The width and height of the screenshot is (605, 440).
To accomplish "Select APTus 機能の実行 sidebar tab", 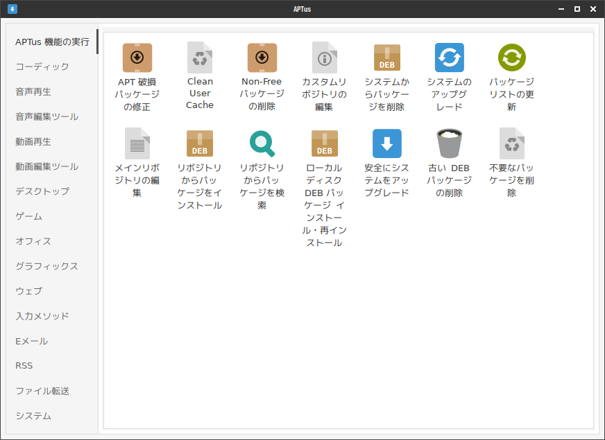I will coord(53,42).
